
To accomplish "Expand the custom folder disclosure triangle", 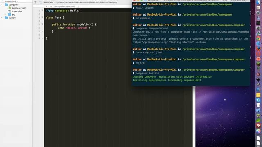I will (2, 18).
